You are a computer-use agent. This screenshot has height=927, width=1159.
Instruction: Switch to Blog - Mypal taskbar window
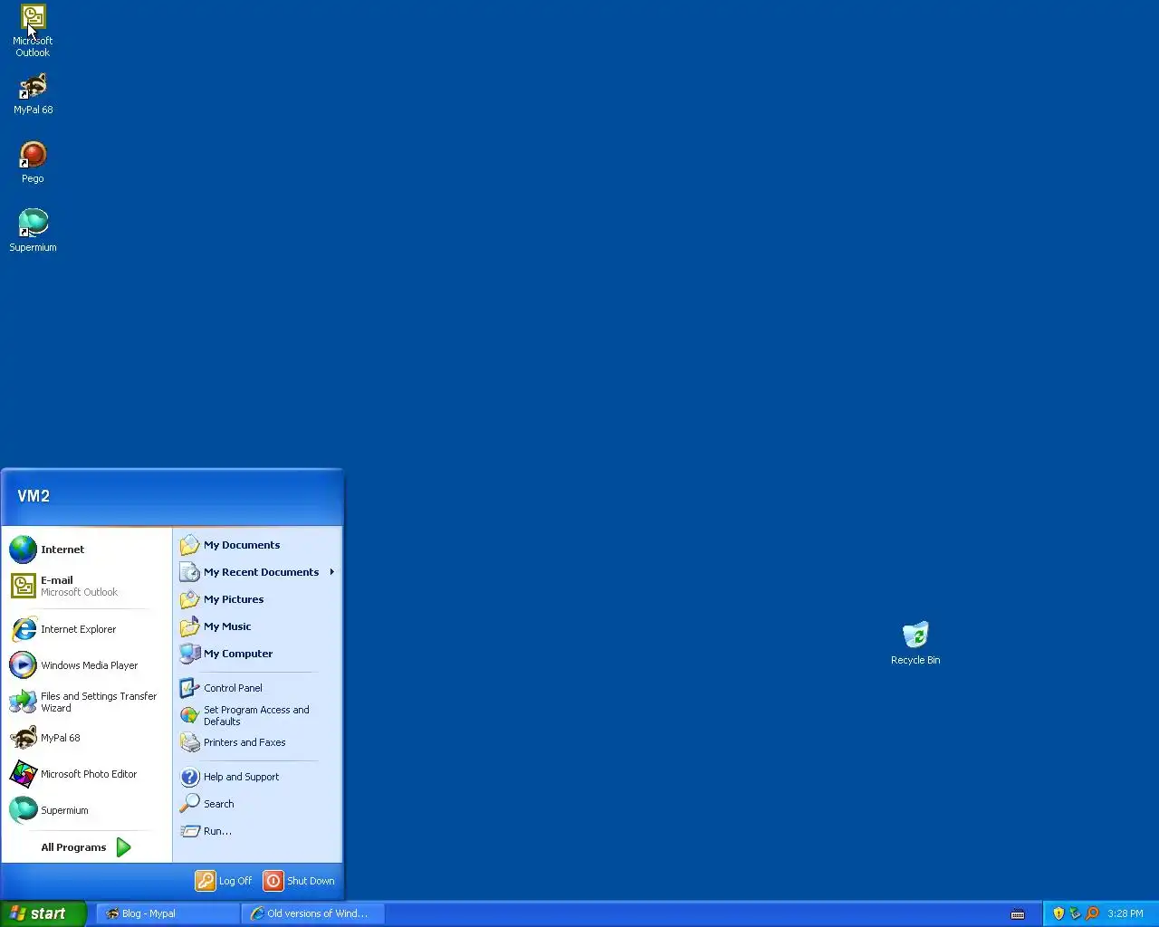tap(168, 913)
